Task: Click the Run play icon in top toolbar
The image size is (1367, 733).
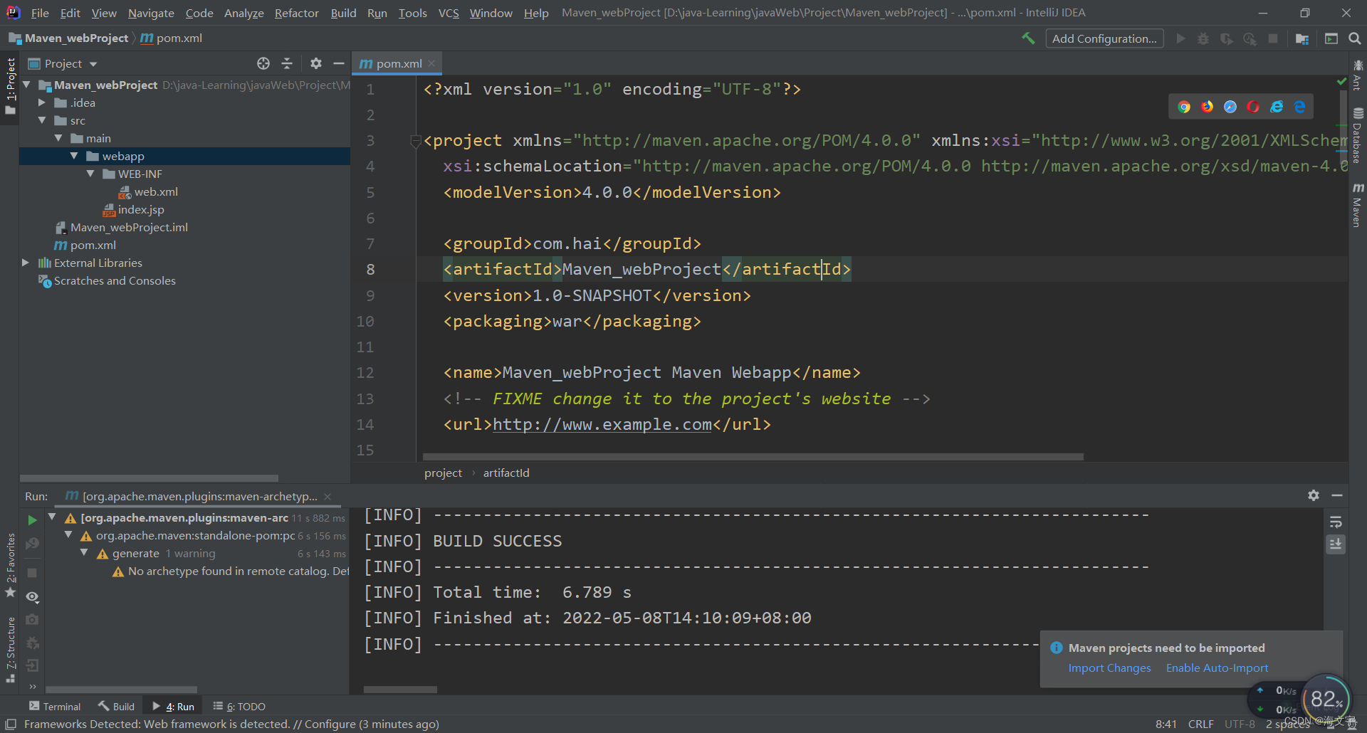Action: click(x=1181, y=38)
